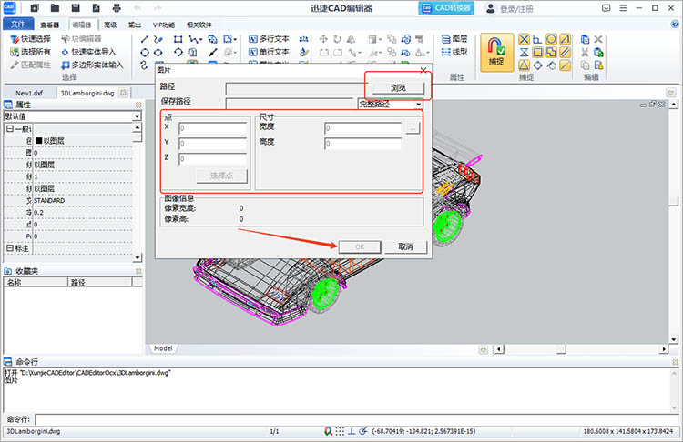The width and height of the screenshot is (683, 442).
Task: Click the Delete X icon in the 编辑 group
Action: pyautogui.click(x=598, y=39)
